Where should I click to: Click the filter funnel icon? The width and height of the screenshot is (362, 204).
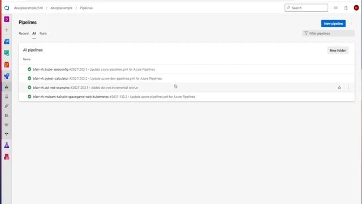(x=306, y=33)
